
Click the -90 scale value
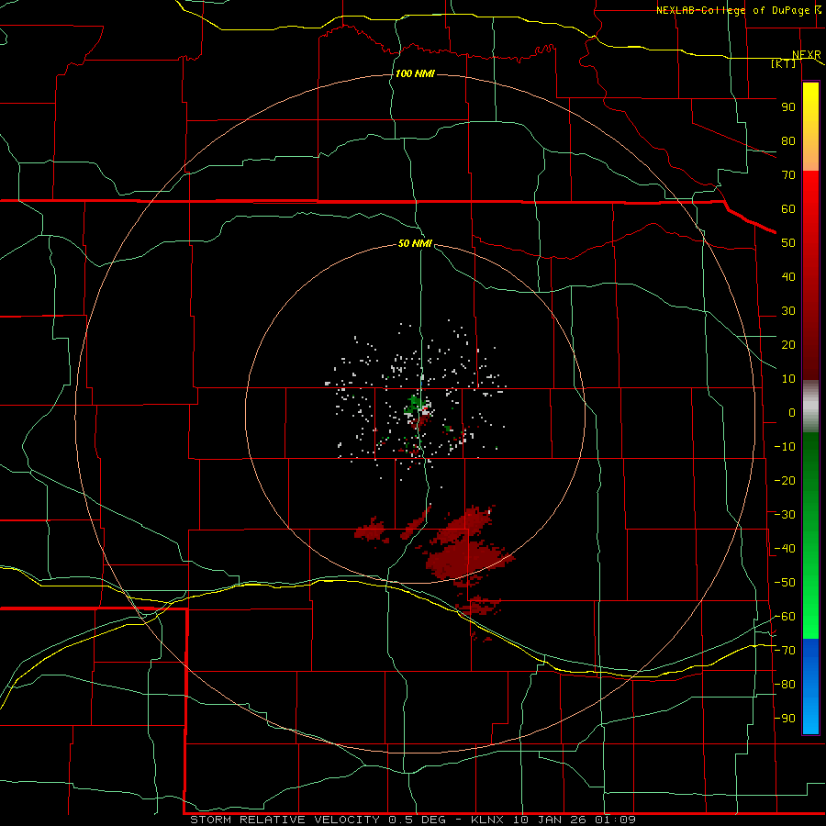pyautogui.click(x=785, y=719)
